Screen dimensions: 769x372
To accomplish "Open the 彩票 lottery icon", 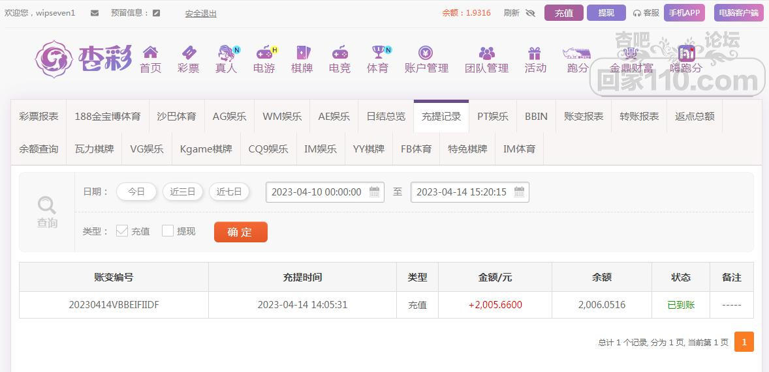I will [188, 53].
